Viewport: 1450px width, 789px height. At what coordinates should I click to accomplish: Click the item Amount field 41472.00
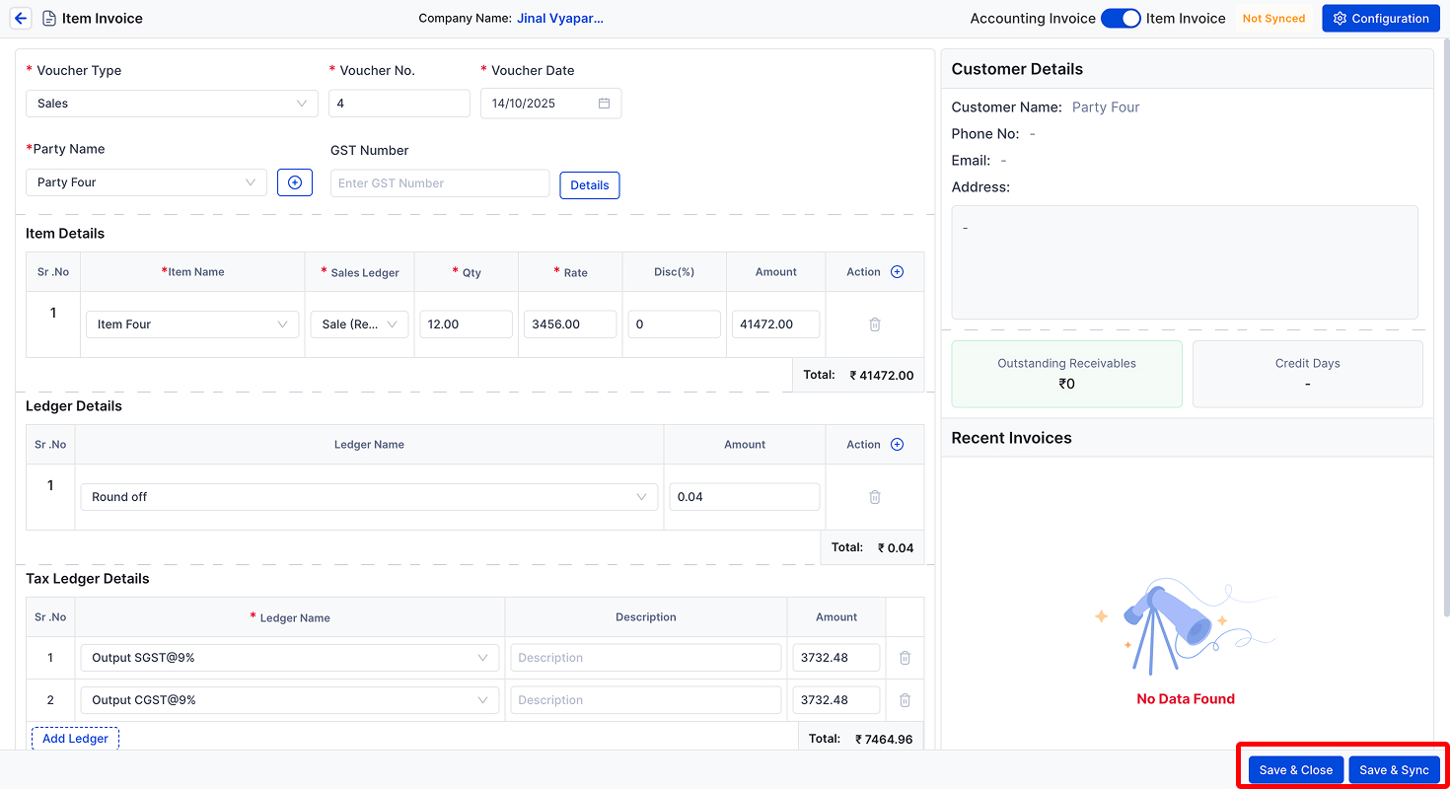tap(776, 324)
